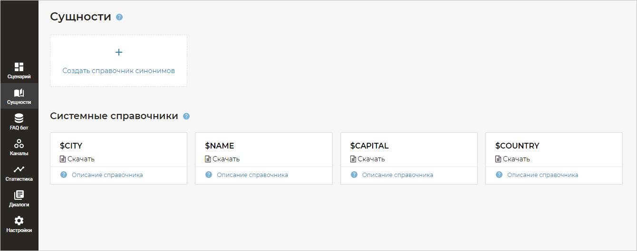Open Описание справочника for $COUNTRY

pyautogui.click(x=542, y=175)
